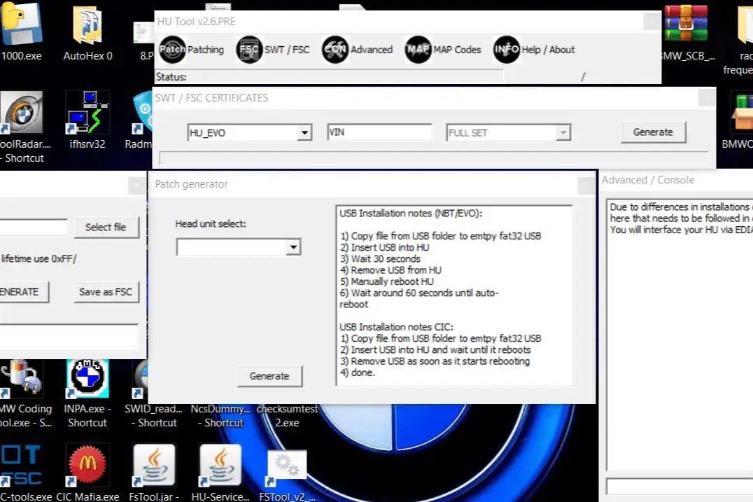Select the FsTool.jar Java icon
753x502 pixels.
tap(154, 464)
